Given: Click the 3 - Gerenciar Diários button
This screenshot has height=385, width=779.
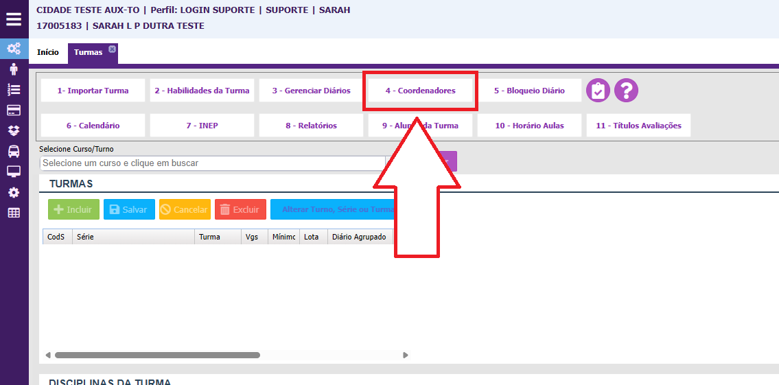Looking at the screenshot, I should click(x=311, y=91).
